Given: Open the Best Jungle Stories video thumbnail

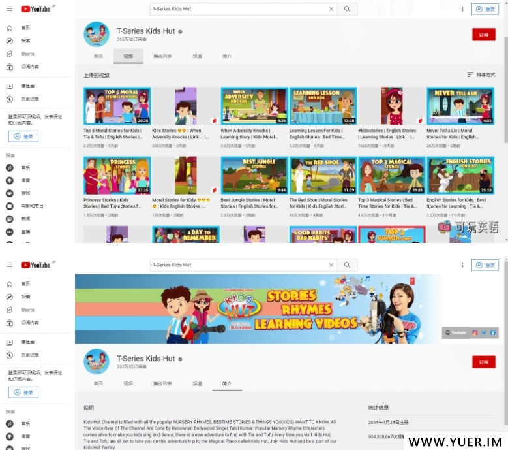Looking at the screenshot, I should point(254,175).
